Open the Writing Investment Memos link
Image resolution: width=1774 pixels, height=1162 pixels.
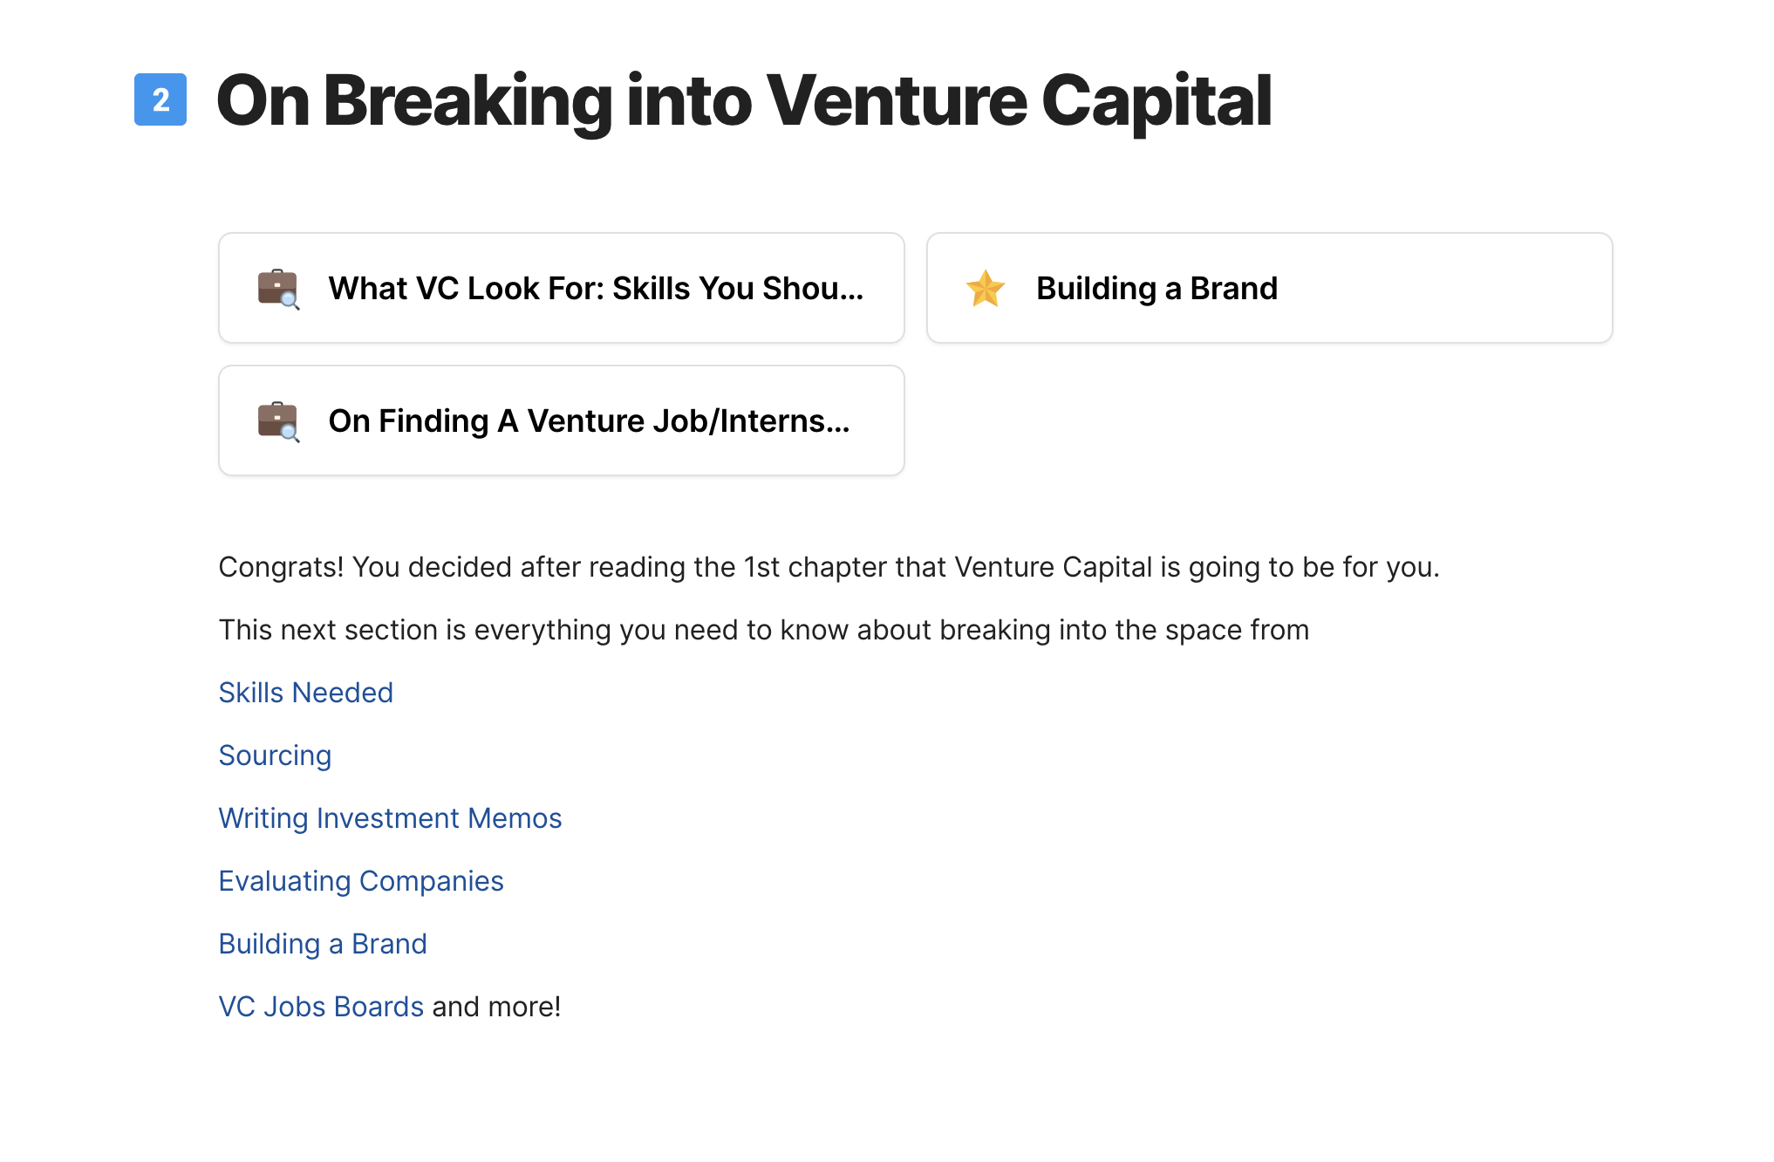(x=391, y=818)
